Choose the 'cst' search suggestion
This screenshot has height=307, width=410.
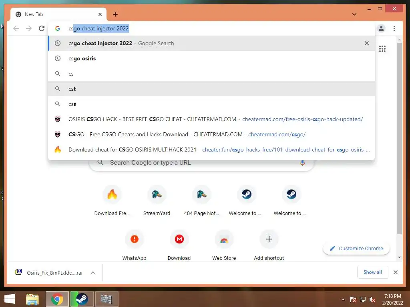pos(211,89)
